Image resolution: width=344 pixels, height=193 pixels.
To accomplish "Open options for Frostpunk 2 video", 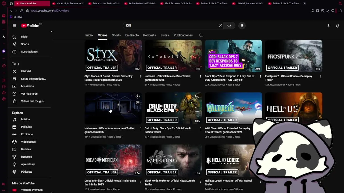I will (321, 77).
